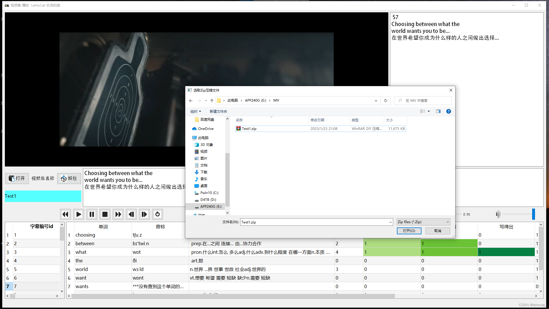This screenshot has width=549, height=309.
Task: Step to previous subtitle frame icon
Action: (131, 214)
